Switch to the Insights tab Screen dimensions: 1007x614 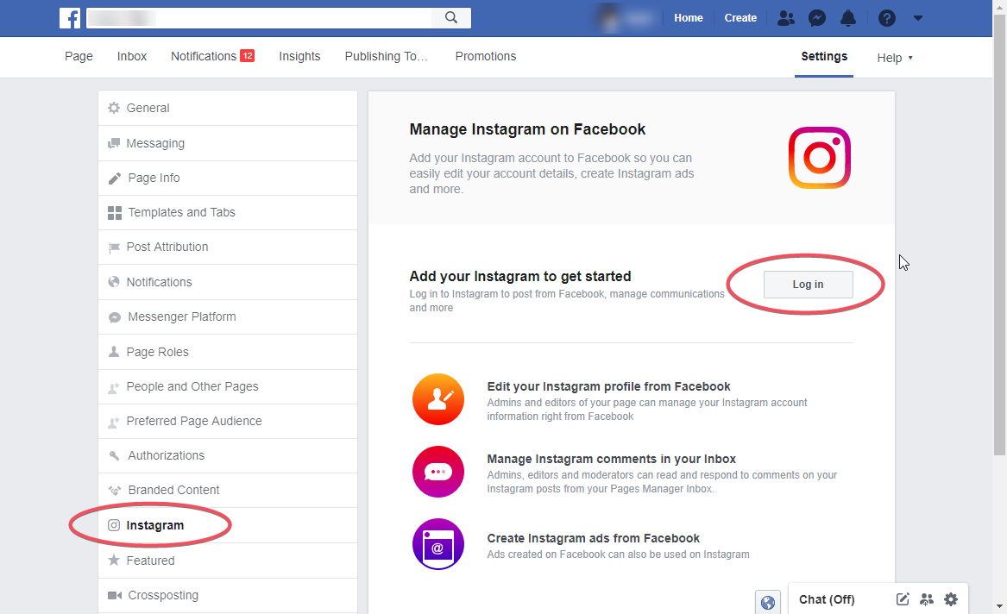299,56
